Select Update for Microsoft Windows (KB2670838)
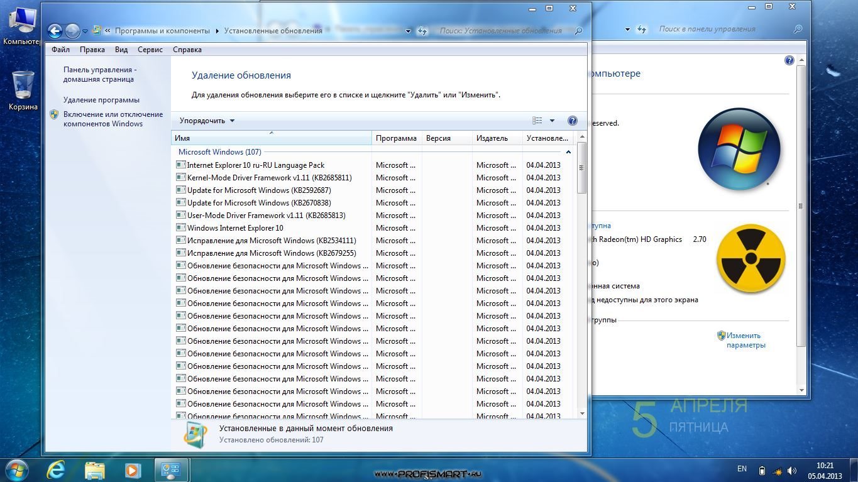This screenshot has width=858, height=482. coord(373,203)
